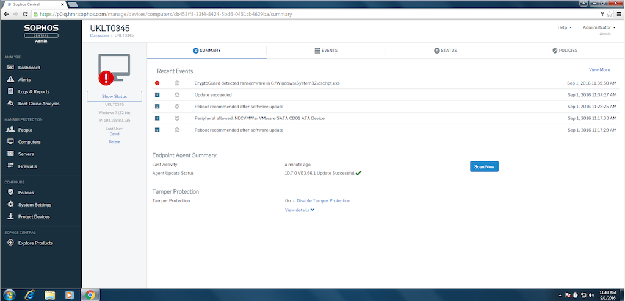Reload the page with refresh icon
Viewport: 625px width, 301px height.
[x=25, y=14]
